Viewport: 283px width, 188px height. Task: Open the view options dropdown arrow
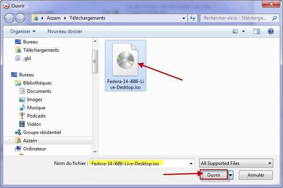[x=243, y=31]
